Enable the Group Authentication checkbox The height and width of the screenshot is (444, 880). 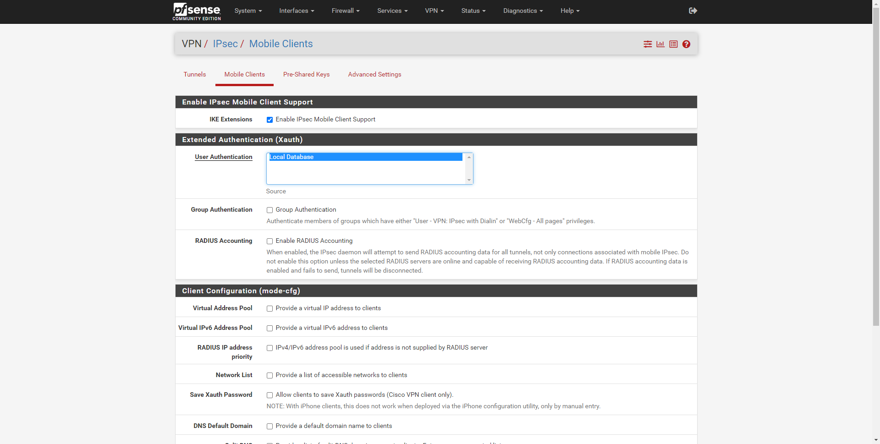coord(270,210)
